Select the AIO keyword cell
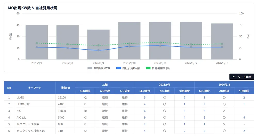Image resolution: width=258 pixels, height=138 pixels. point(35,111)
